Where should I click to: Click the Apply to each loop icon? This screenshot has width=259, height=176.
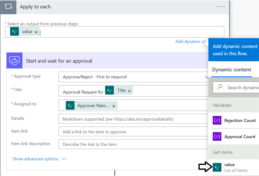8,7
